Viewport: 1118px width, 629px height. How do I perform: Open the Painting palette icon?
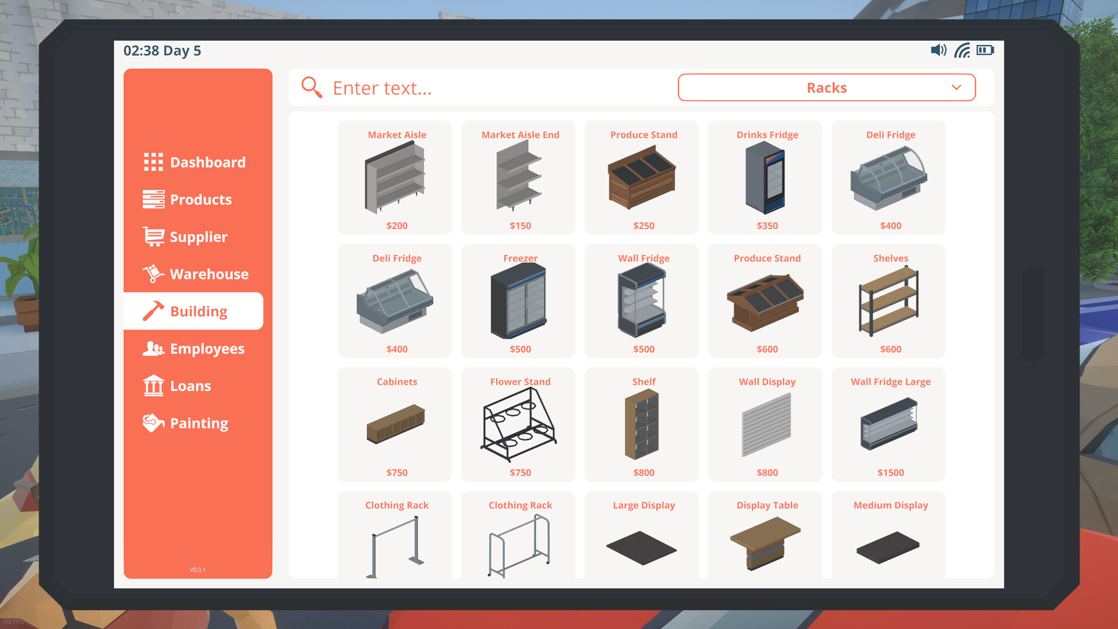153,423
